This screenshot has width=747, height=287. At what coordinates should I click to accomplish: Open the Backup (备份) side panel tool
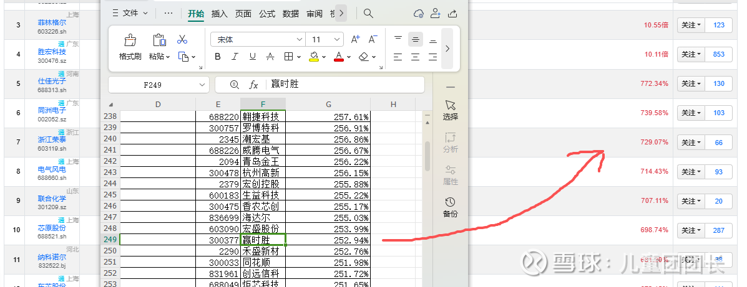pyautogui.click(x=450, y=208)
